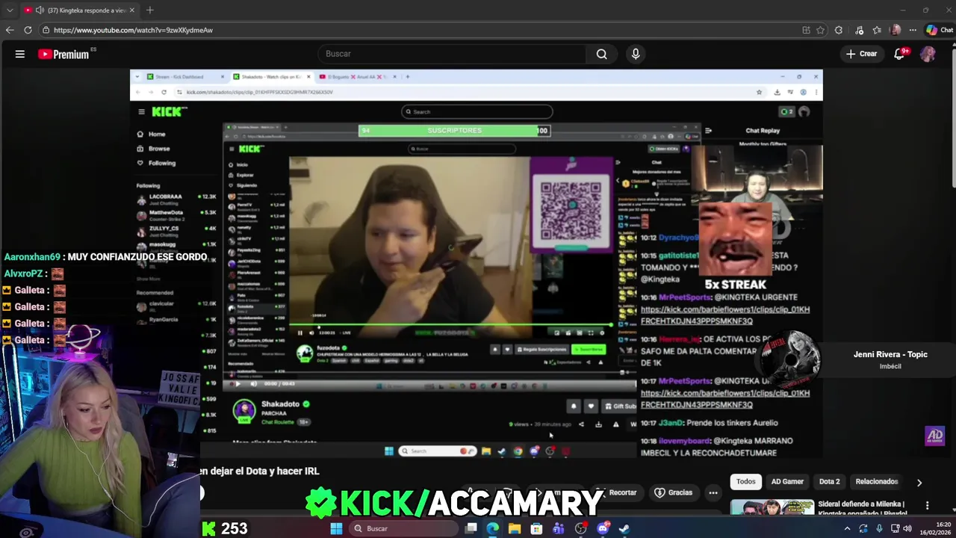Open Teams from the taskbar

pos(559,528)
